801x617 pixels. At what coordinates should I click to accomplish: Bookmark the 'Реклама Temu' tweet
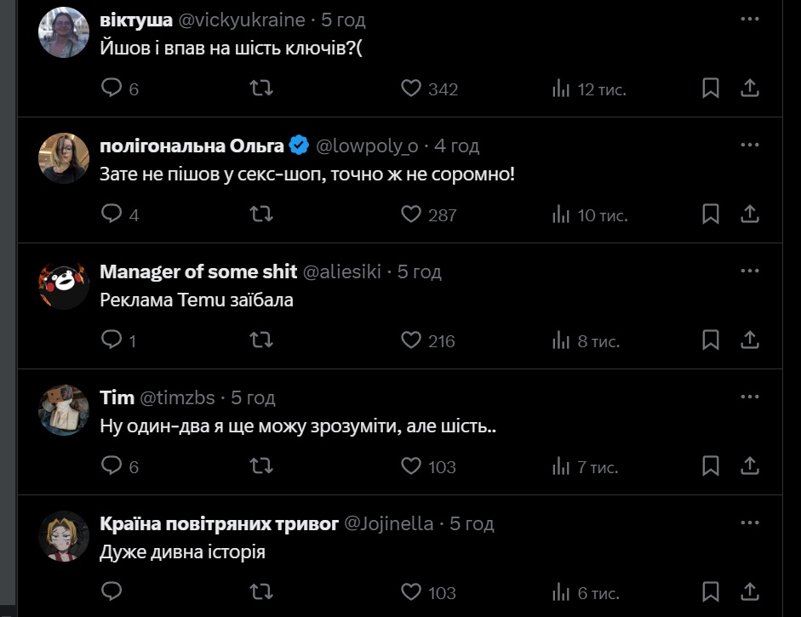click(x=711, y=340)
